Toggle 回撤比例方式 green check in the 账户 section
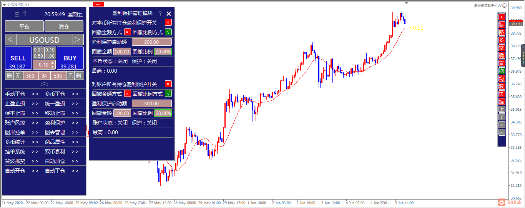 coord(168,93)
